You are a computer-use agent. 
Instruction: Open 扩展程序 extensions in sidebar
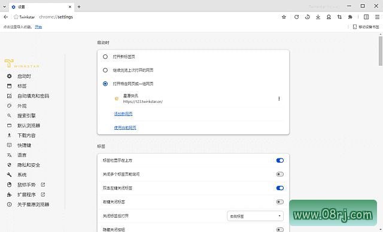[26, 195]
